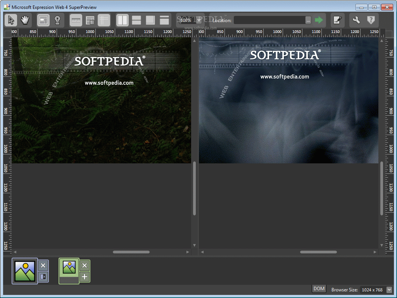Toggle guides visibility
397x298 pixels.
pos(104,20)
